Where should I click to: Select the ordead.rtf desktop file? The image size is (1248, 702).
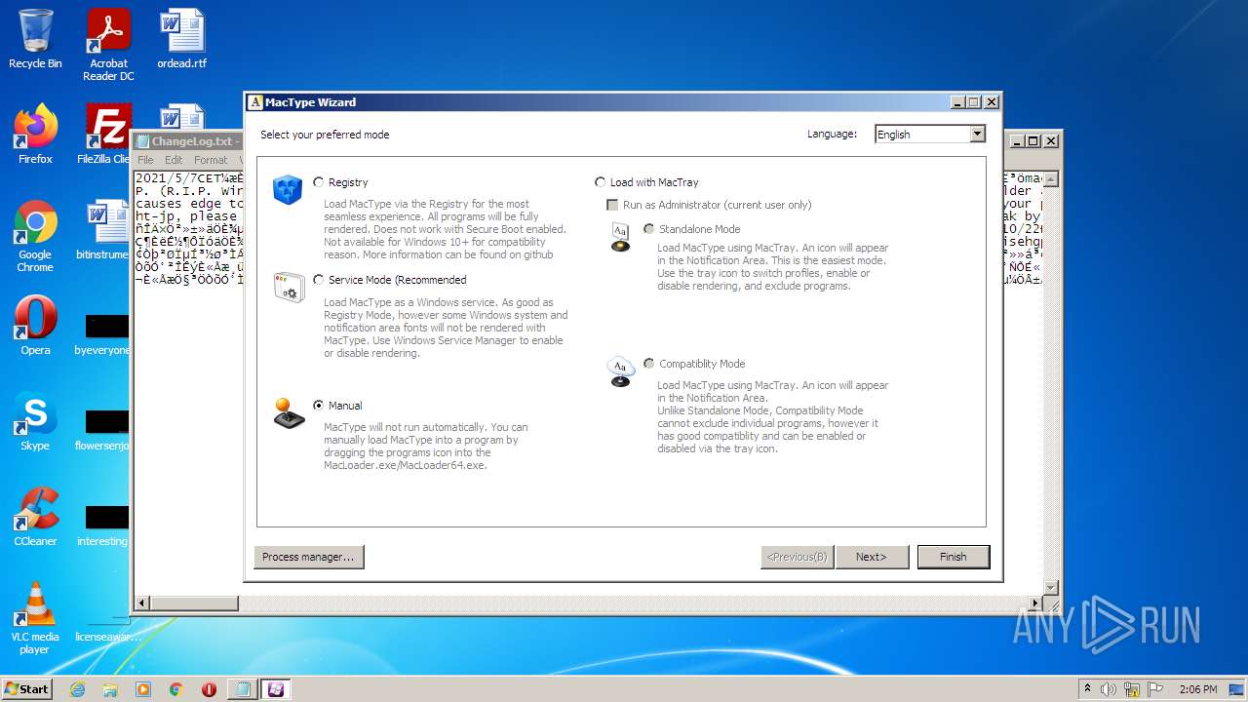pyautogui.click(x=182, y=39)
